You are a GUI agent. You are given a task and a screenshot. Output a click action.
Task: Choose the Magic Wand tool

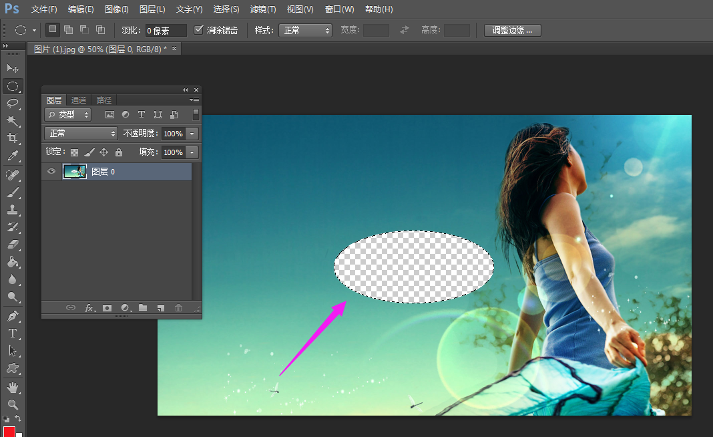tap(13, 120)
